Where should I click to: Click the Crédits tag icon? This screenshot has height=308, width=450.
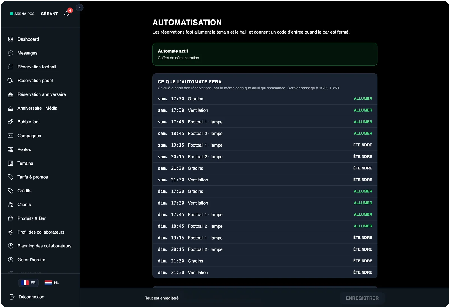tap(11, 191)
